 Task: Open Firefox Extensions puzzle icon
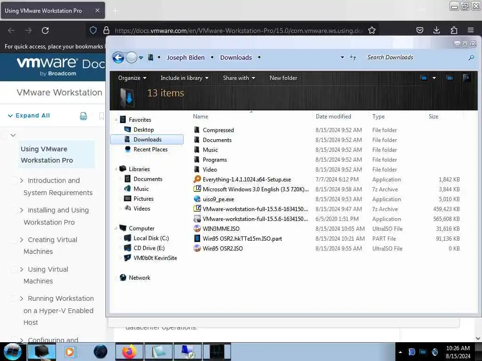pyautogui.click(x=454, y=30)
